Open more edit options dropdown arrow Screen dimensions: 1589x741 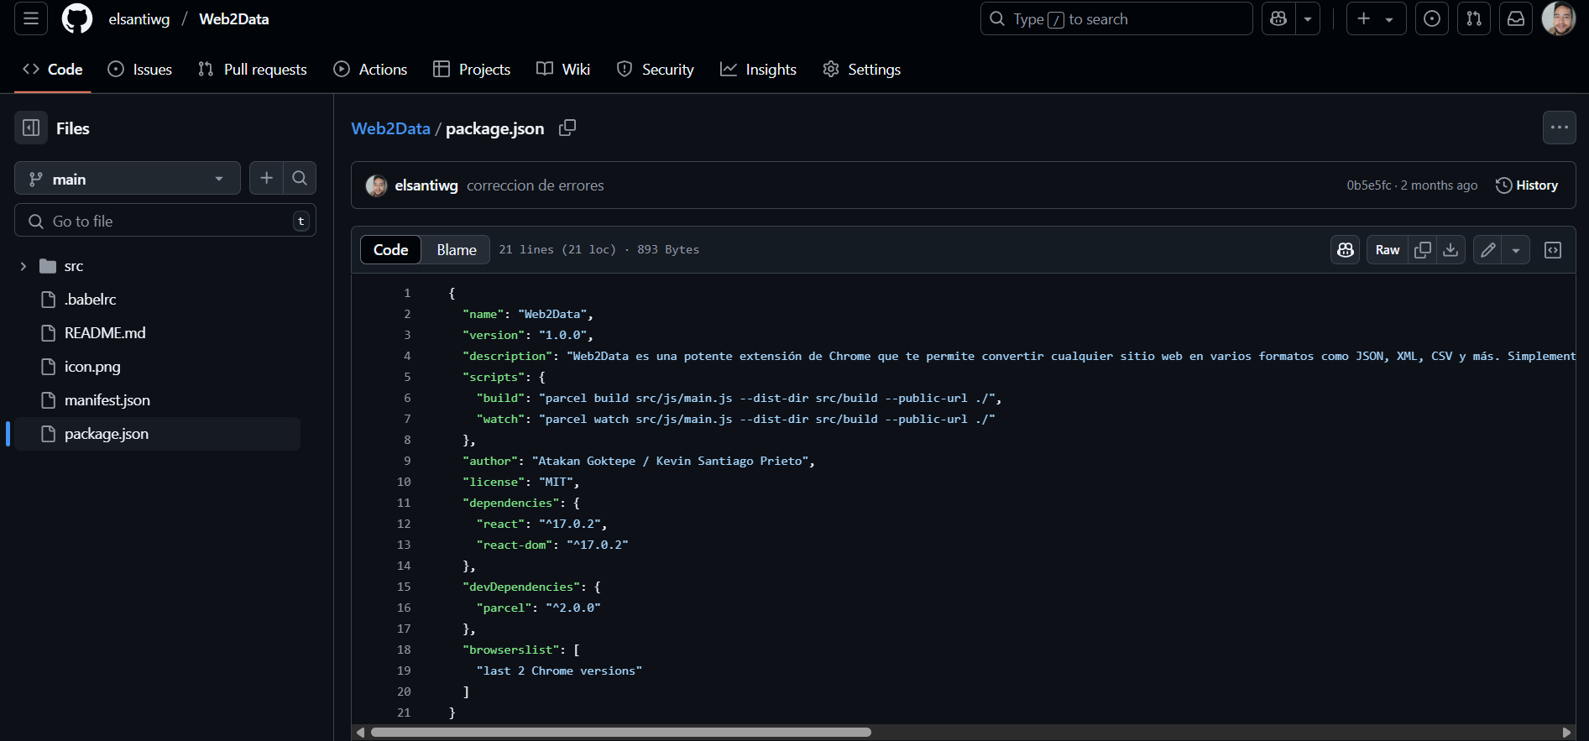pos(1516,250)
